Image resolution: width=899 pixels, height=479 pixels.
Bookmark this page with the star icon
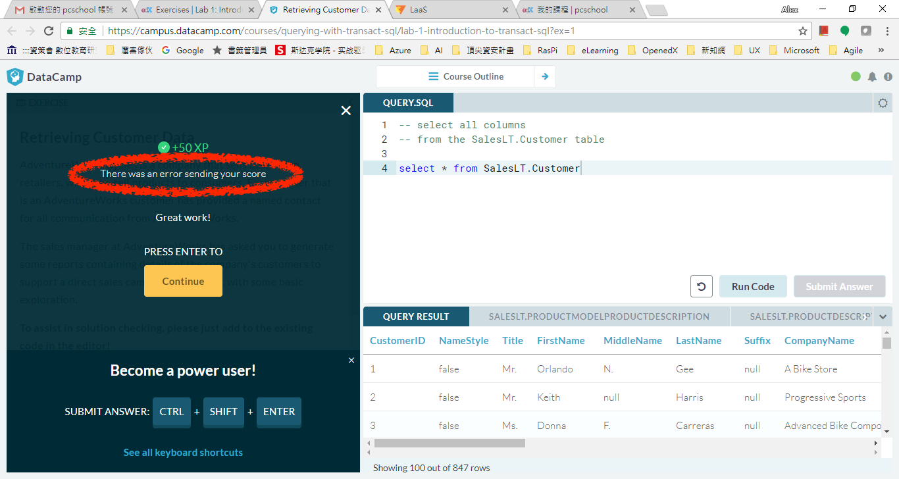802,30
